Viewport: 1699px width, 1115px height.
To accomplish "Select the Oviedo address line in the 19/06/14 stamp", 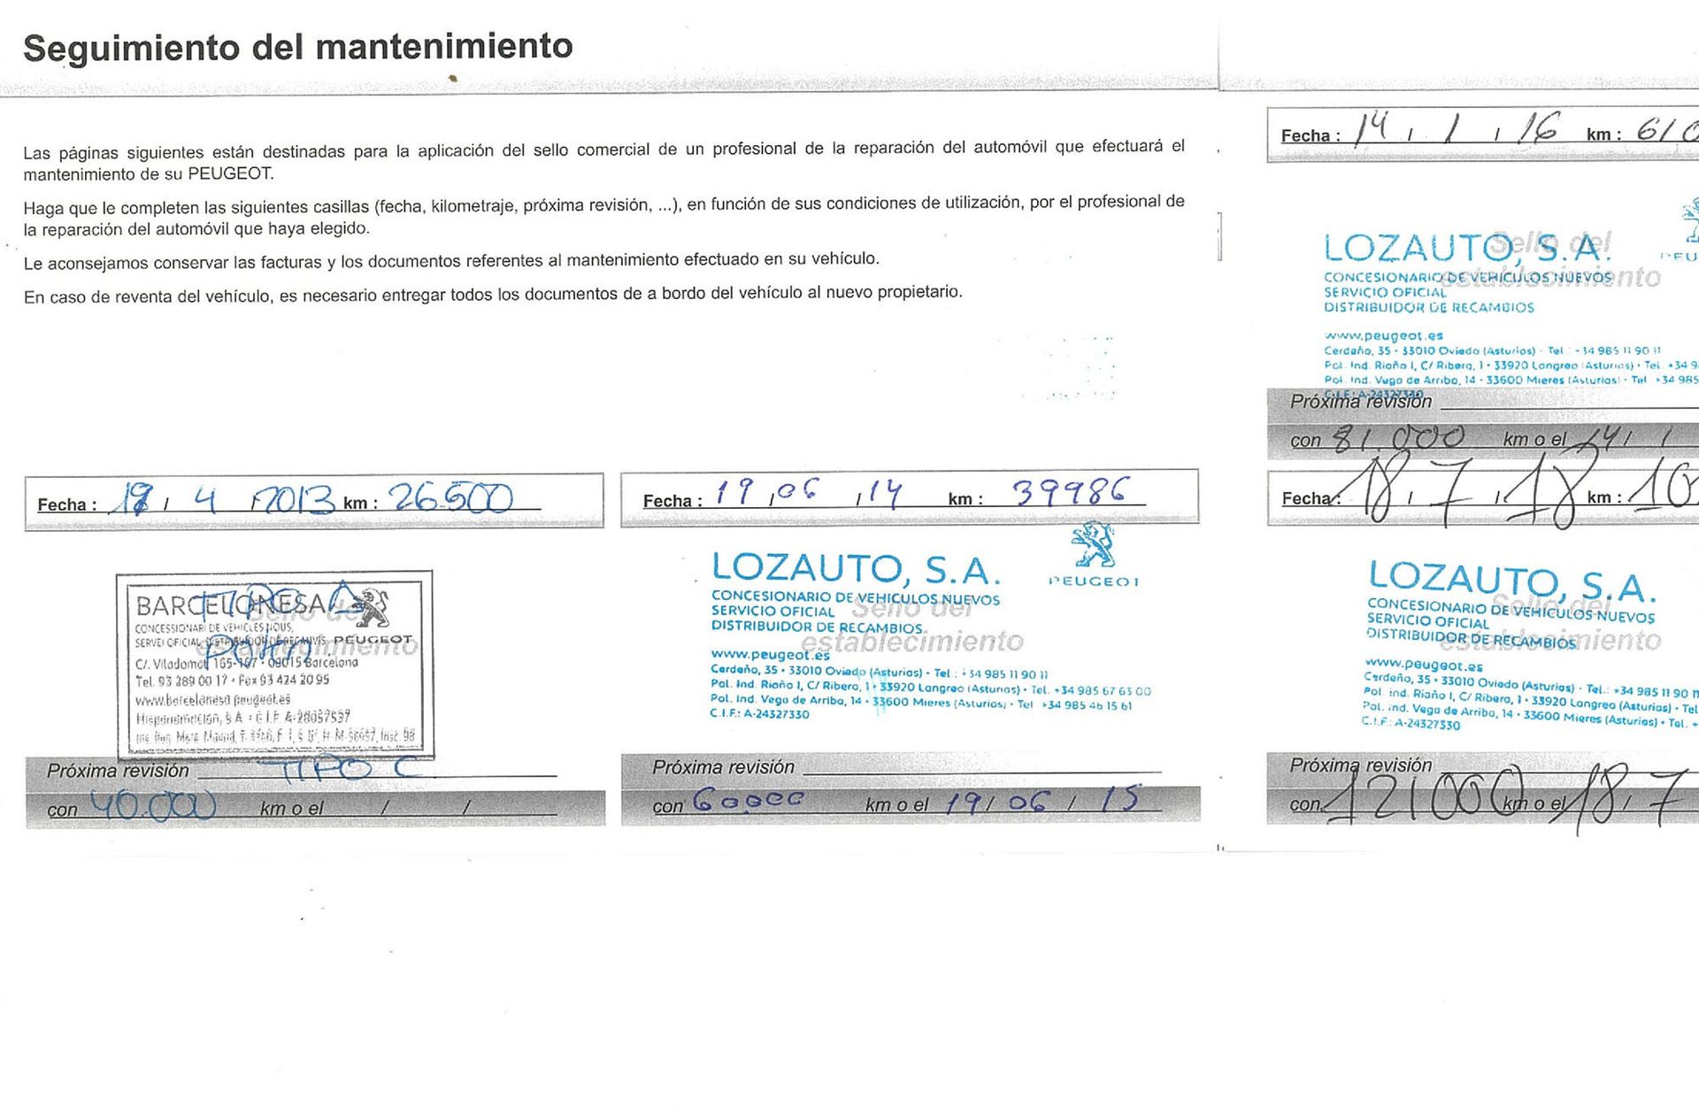I will click(880, 673).
